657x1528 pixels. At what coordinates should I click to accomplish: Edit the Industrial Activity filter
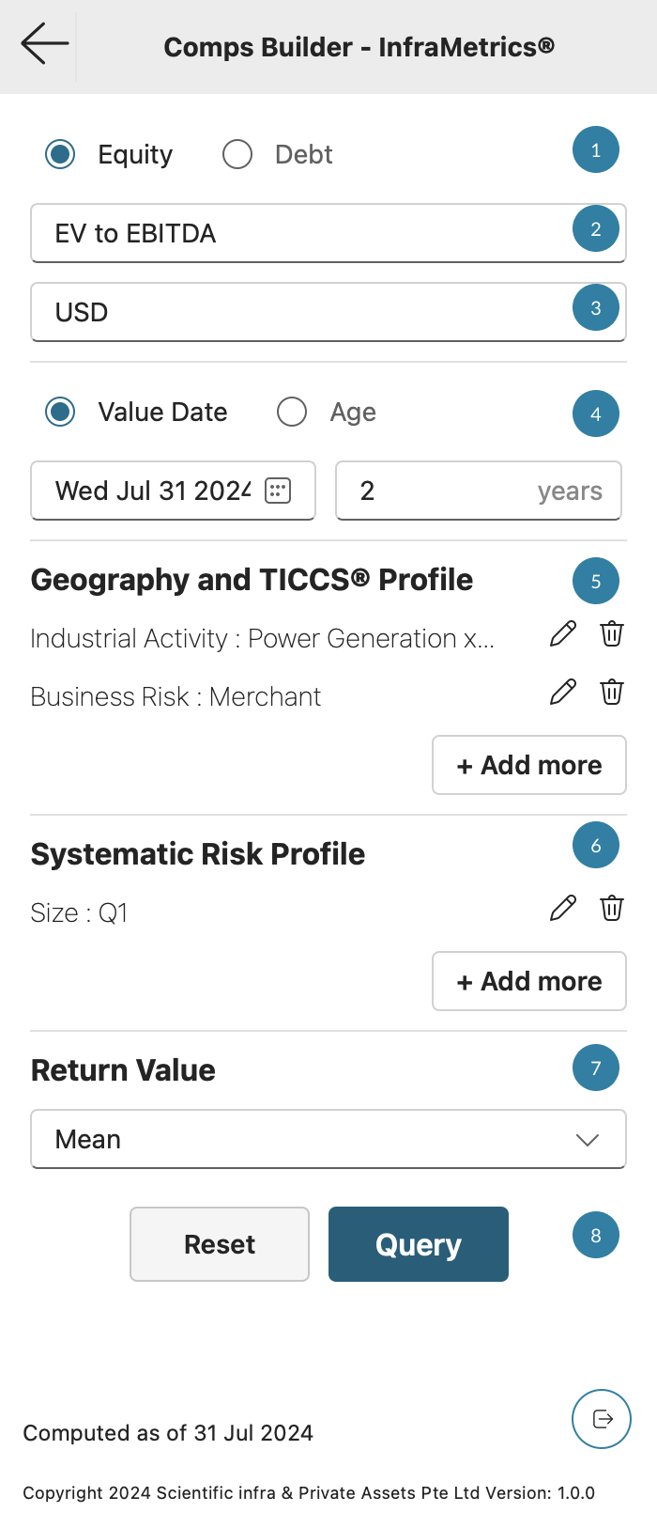click(563, 634)
